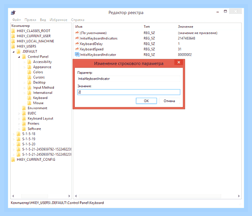The image size is (252, 216).
Task: Click the string icon of KeyboardDelay
Action: click(77, 44)
